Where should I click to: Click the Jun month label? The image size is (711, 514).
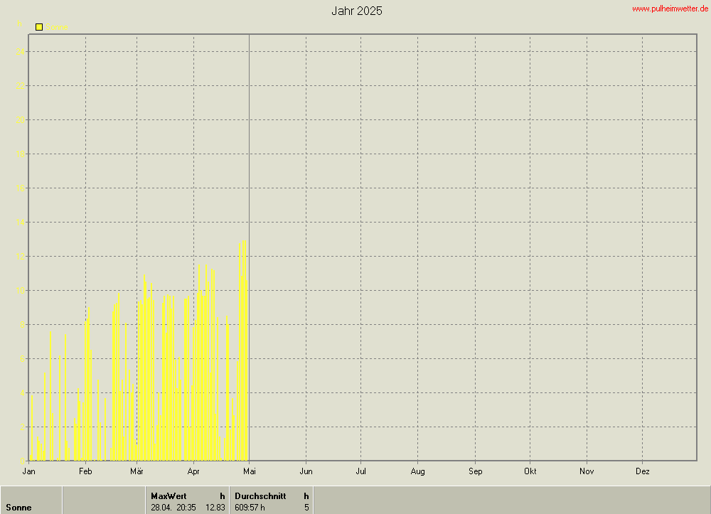tap(306, 471)
